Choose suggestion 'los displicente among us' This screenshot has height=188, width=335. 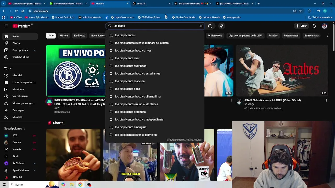point(155,127)
